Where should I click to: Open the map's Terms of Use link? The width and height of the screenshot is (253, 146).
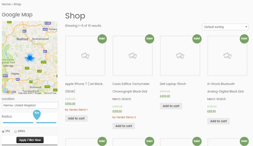(50, 93)
